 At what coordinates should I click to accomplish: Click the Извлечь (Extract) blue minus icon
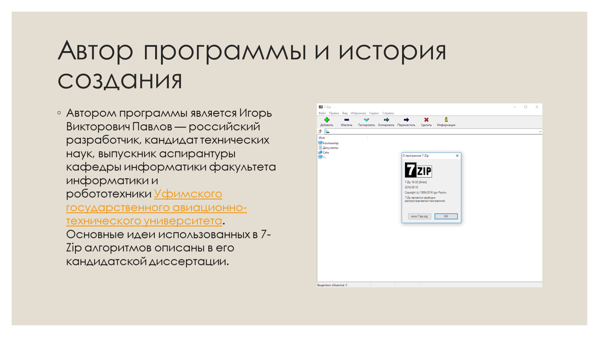pos(347,120)
